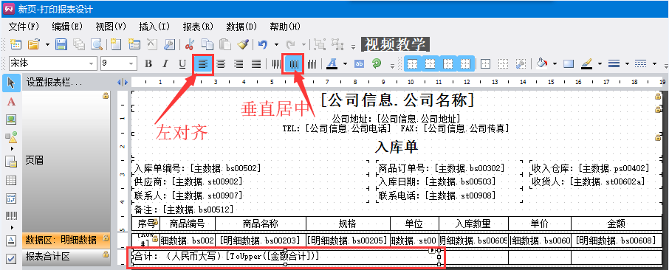
Task: Select the text object tool in sidebar
Action: coord(11,102)
